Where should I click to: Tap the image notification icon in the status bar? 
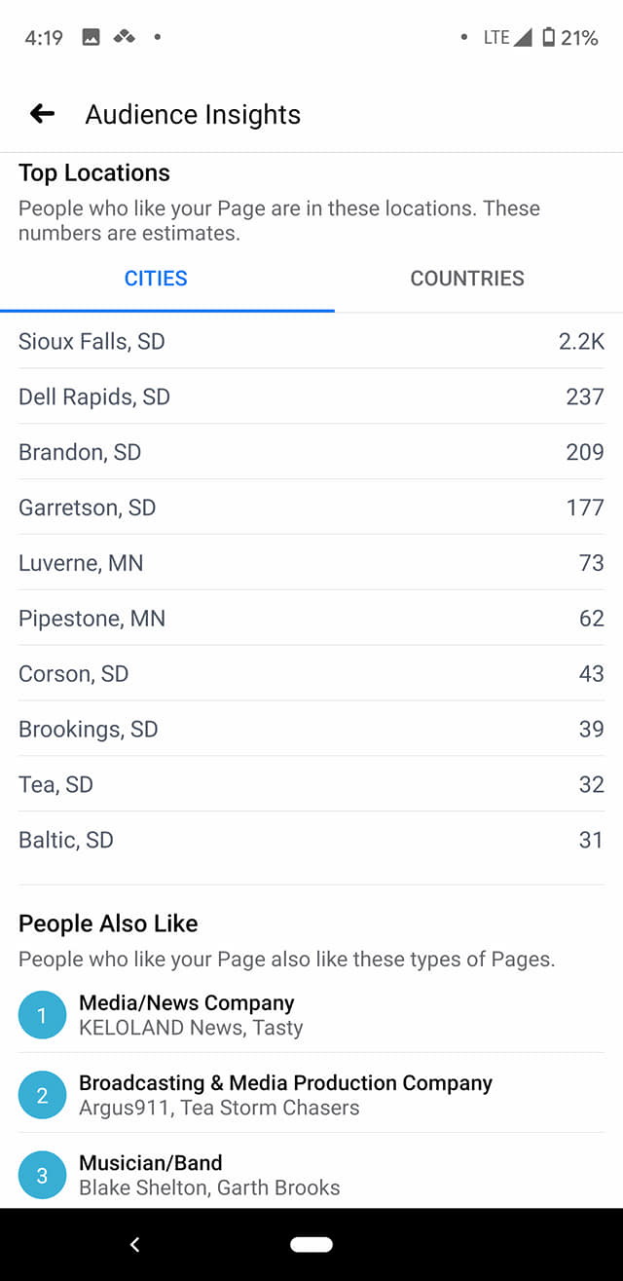91,37
